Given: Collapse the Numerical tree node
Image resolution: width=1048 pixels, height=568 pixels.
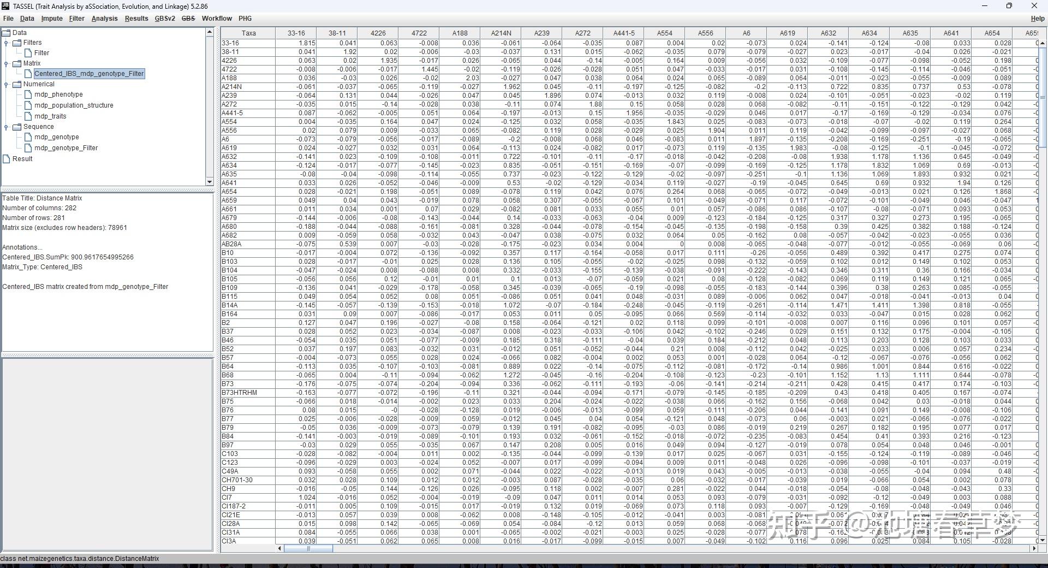Looking at the screenshot, I should [x=6, y=84].
